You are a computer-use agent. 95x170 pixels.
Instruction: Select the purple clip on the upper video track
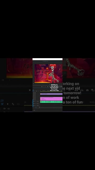tap(51, 94)
